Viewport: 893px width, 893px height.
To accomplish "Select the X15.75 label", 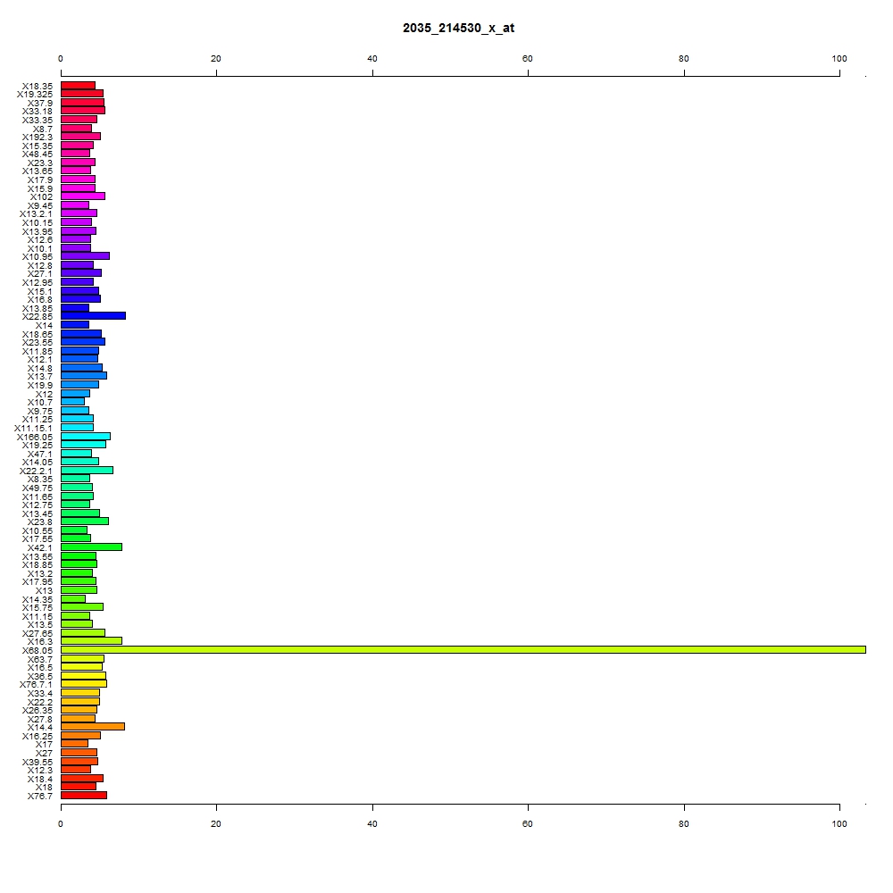I will (x=37, y=607).
